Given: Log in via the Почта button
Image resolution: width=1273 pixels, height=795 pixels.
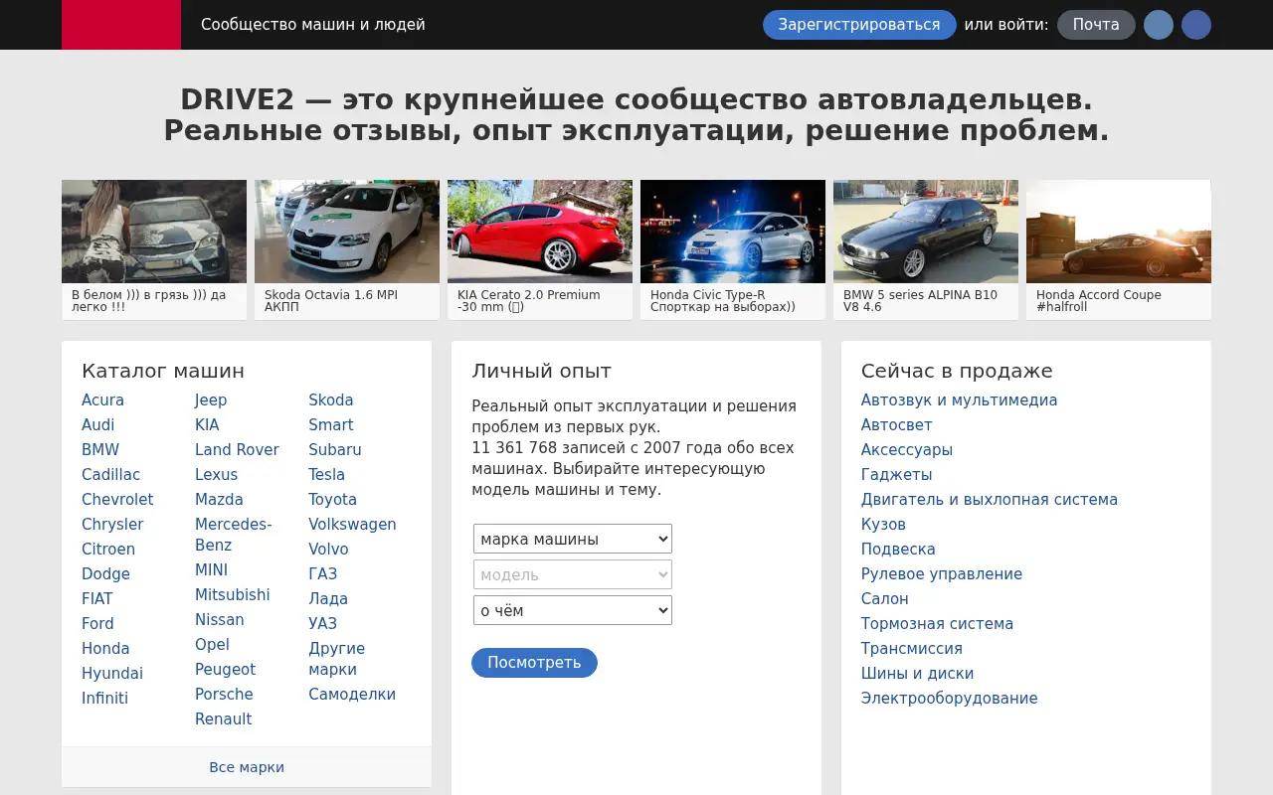Looking at the screenshot, I should (x=1096, y=25).
